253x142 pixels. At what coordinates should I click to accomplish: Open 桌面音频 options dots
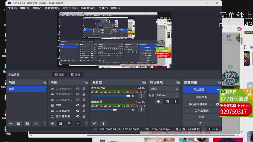tap(141, 110)
